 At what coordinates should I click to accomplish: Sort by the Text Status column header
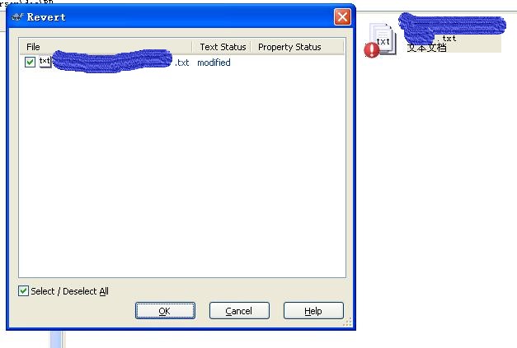point(222,47)
